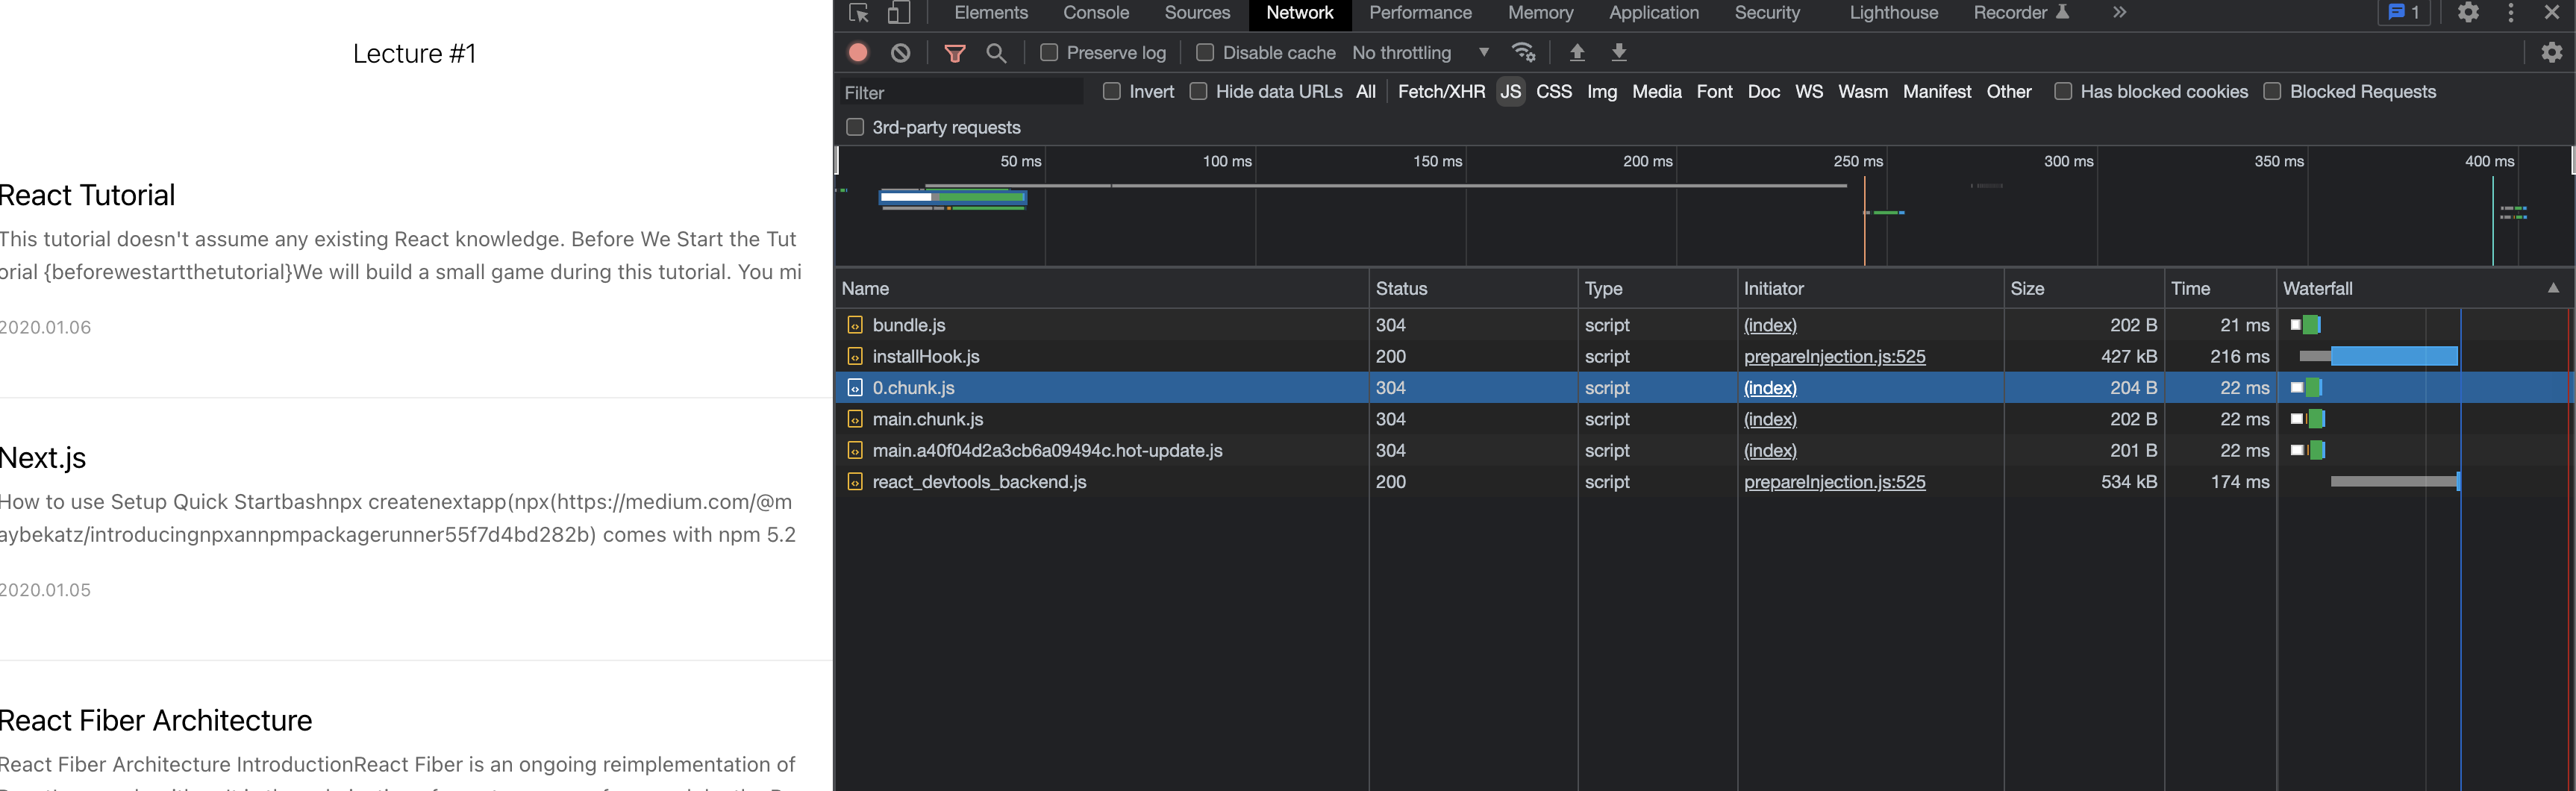Select the overview timeline blue request bar
This screenshot has width=2576, height=791.
953,198
